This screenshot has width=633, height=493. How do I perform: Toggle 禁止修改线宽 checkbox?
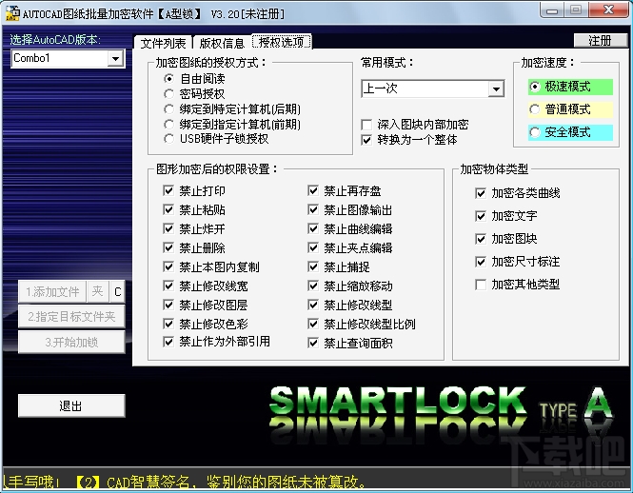point(168,286)
